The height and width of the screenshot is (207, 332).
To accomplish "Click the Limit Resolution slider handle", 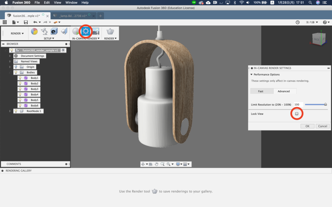I will click(325, 104).
